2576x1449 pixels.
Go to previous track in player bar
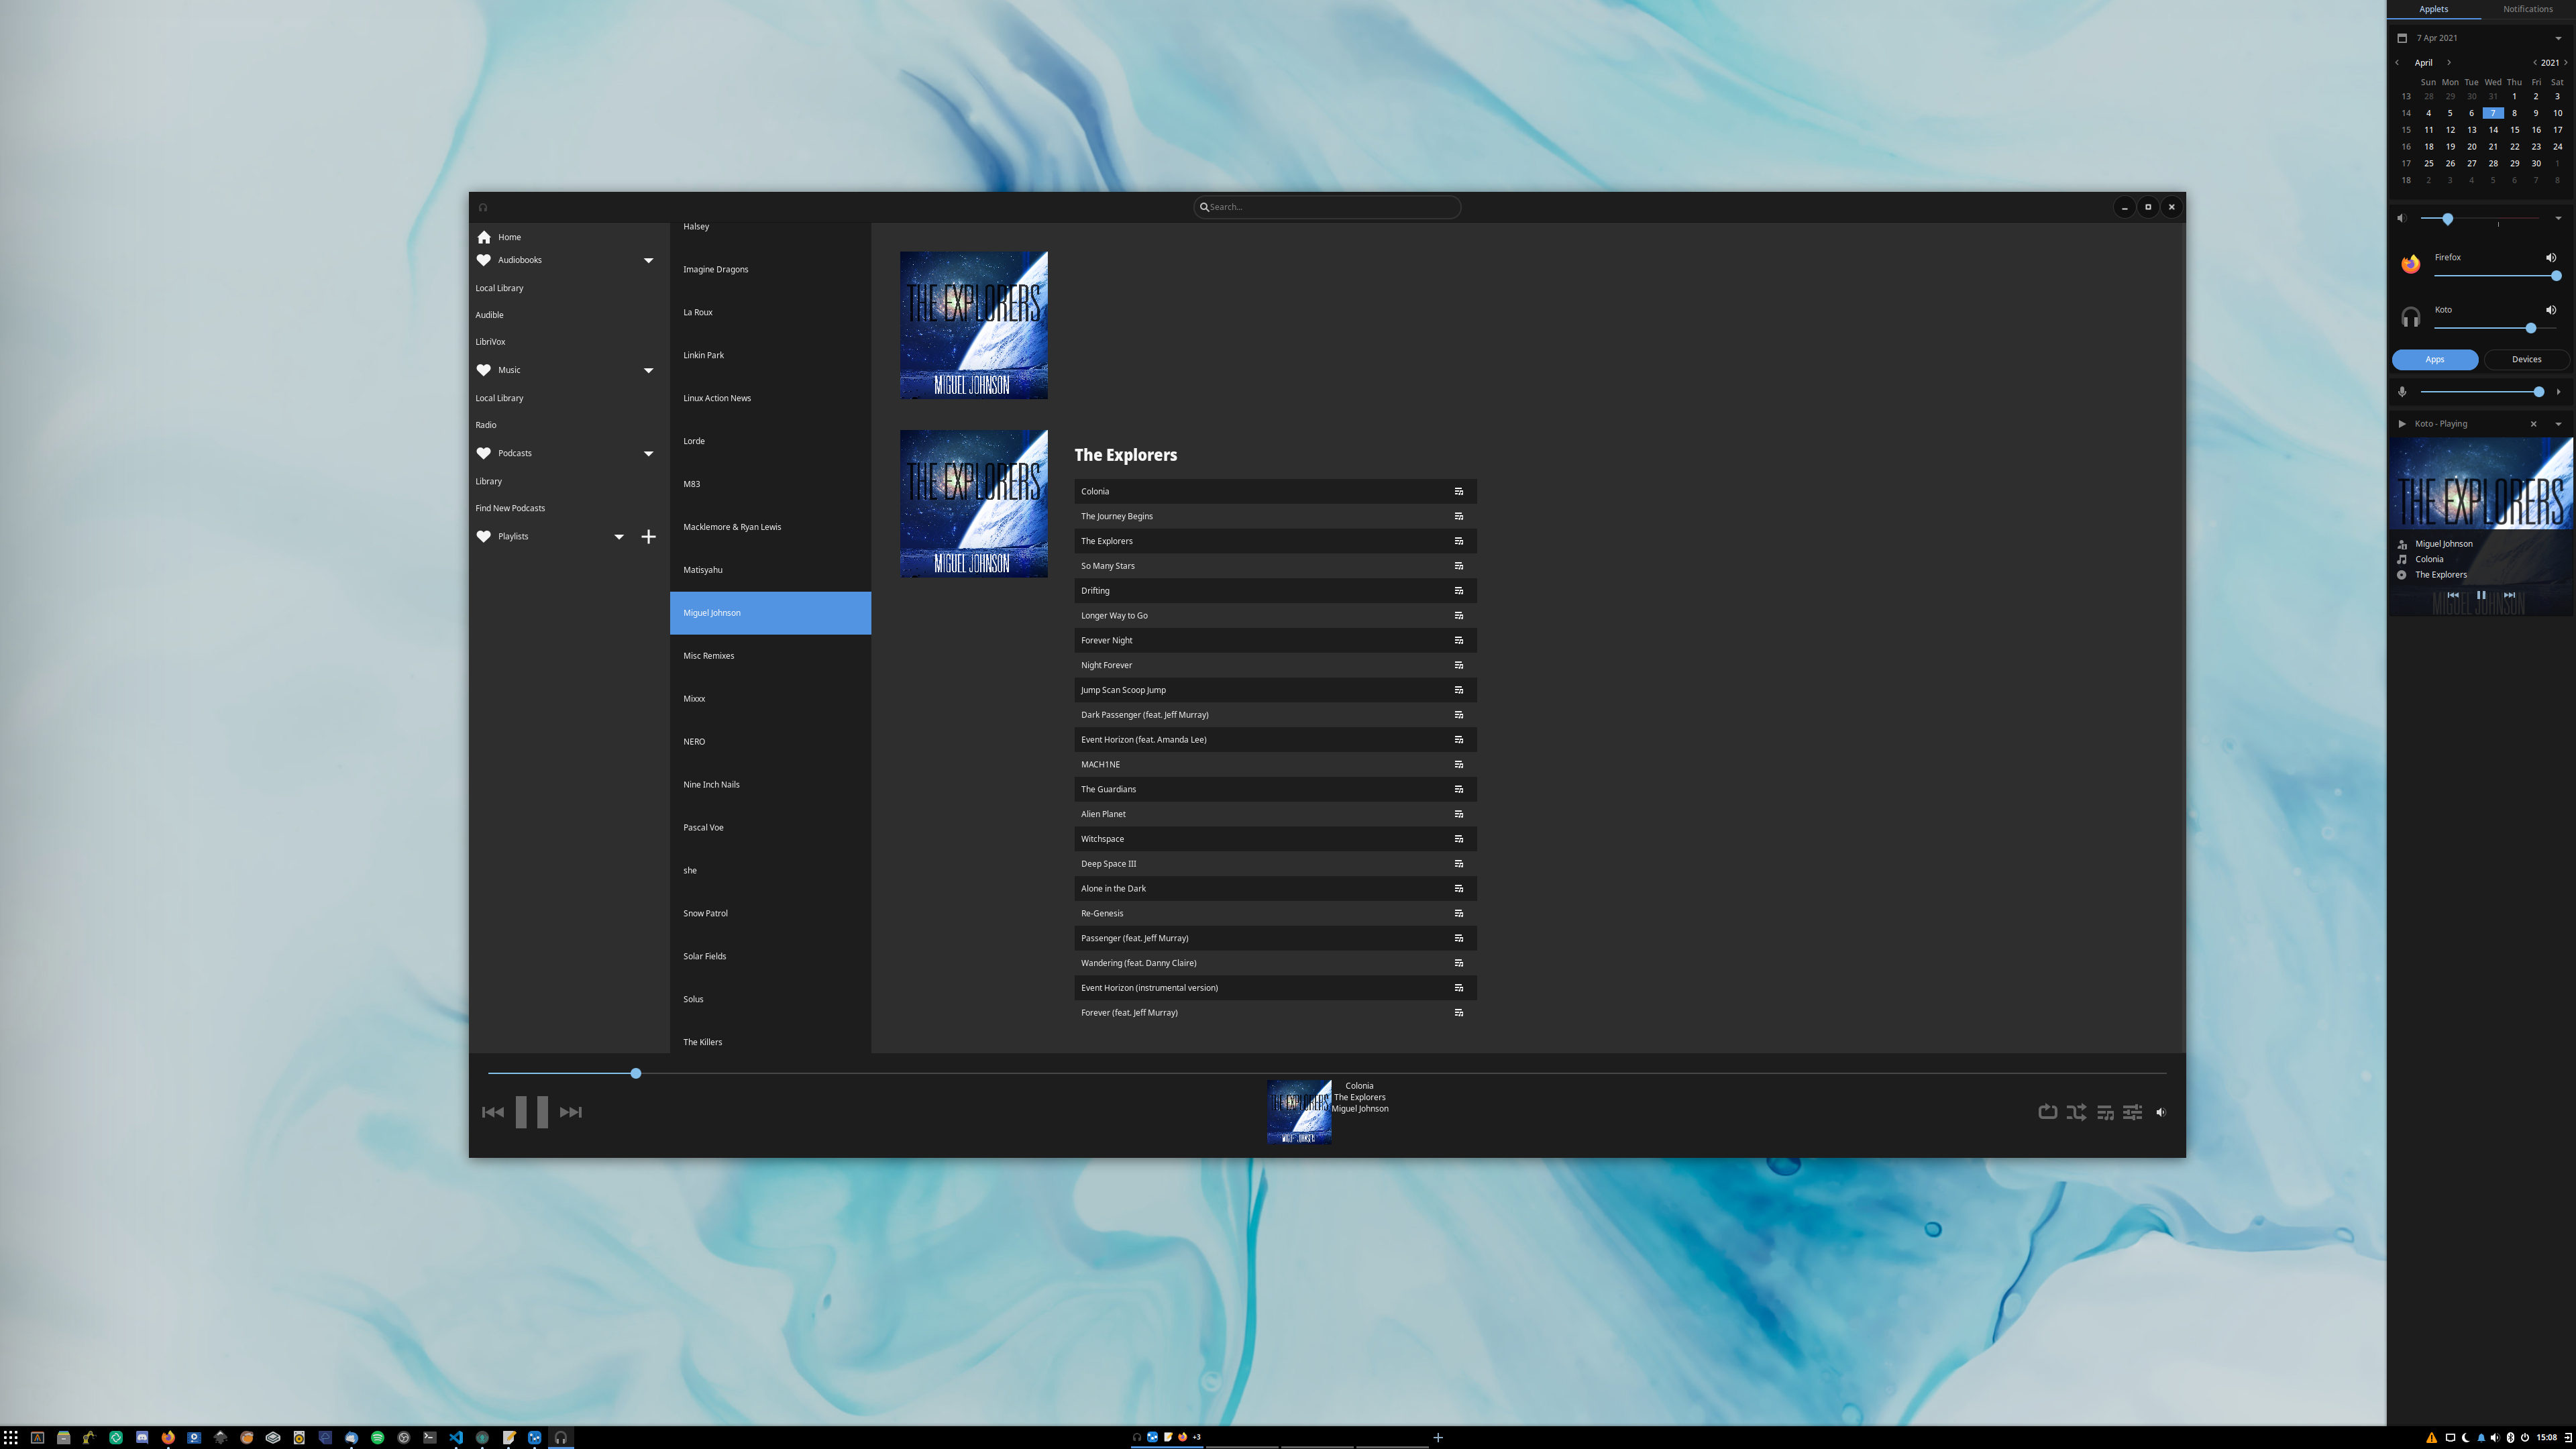click(x=493, y=1112)
